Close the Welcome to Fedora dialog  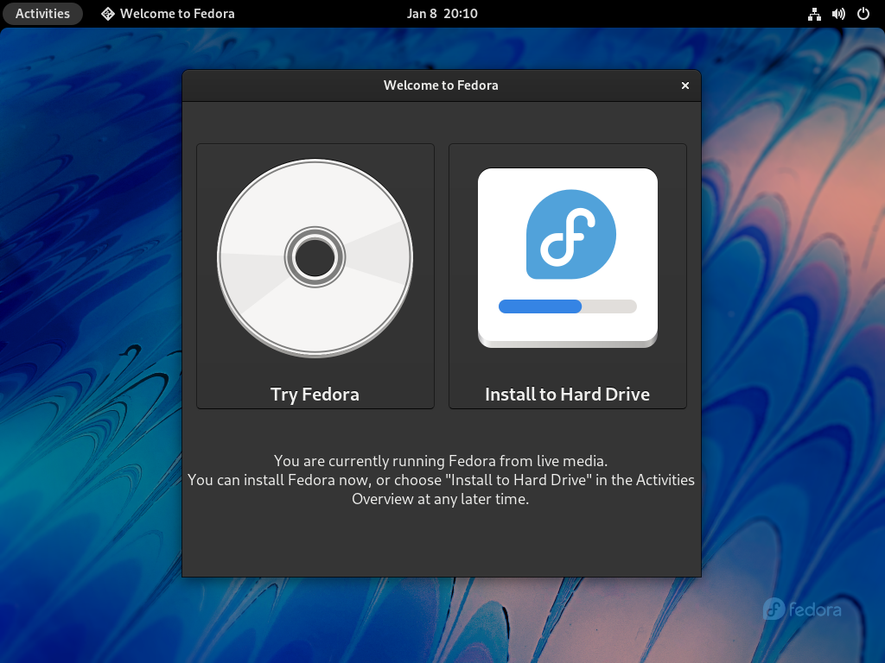(685, 85)
